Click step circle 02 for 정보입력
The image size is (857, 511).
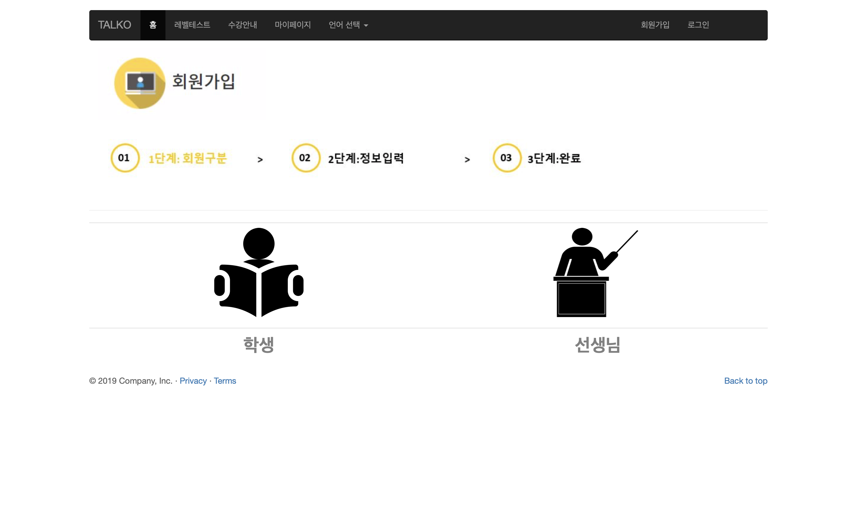click(305, 158)
